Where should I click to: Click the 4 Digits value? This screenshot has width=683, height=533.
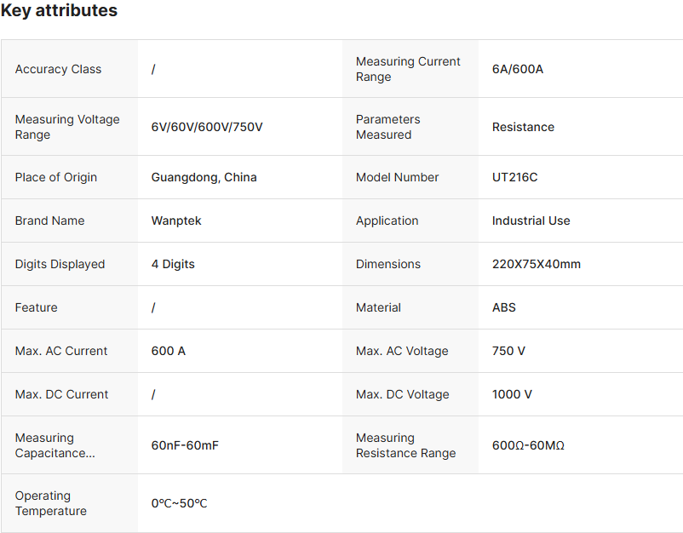[173, 264]
